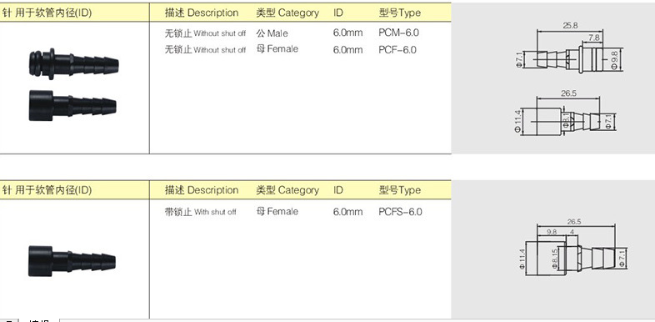The height and width of the screenshot is (322, 655).
Task: Click the top hose inner diameter (ID) header
Action: [x=47, y=13]
